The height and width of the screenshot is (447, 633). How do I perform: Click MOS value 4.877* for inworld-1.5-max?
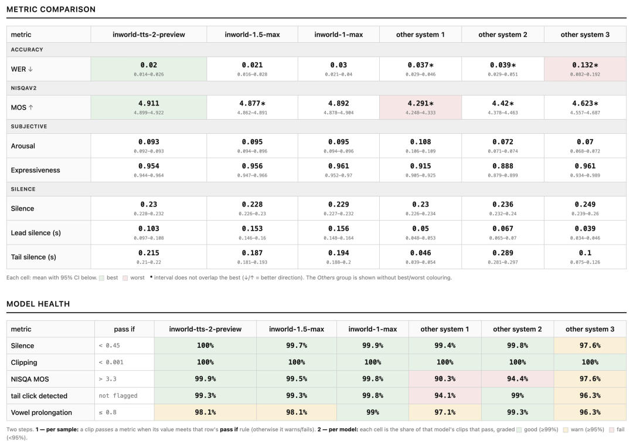(252, 103)
